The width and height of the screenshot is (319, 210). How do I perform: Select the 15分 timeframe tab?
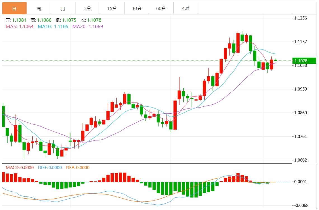tap(112, 8)
